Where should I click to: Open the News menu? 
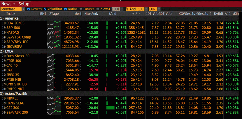(8, 4)
